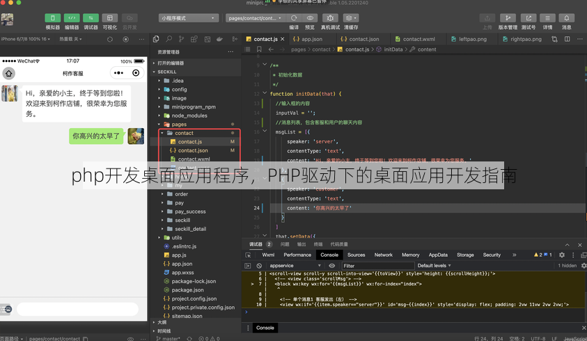The width and height of the screenshot is (587, 341).
Task: Click the explorer files icon
Action: [x=156, y=39]
